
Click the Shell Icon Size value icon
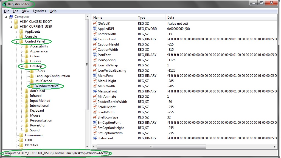(95, 117)
